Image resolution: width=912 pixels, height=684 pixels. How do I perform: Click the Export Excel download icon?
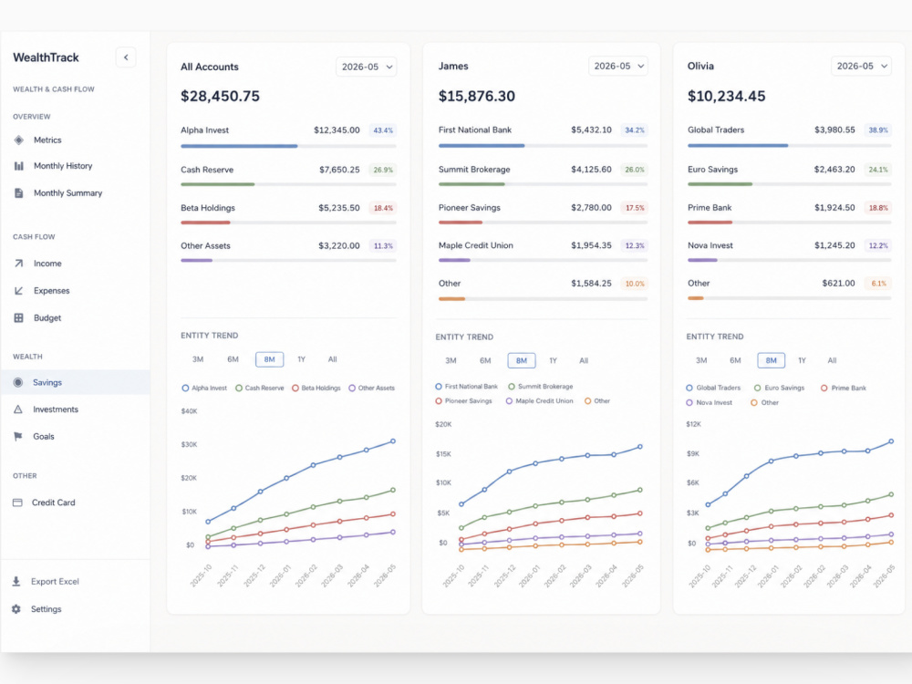[x=16, y=581]
